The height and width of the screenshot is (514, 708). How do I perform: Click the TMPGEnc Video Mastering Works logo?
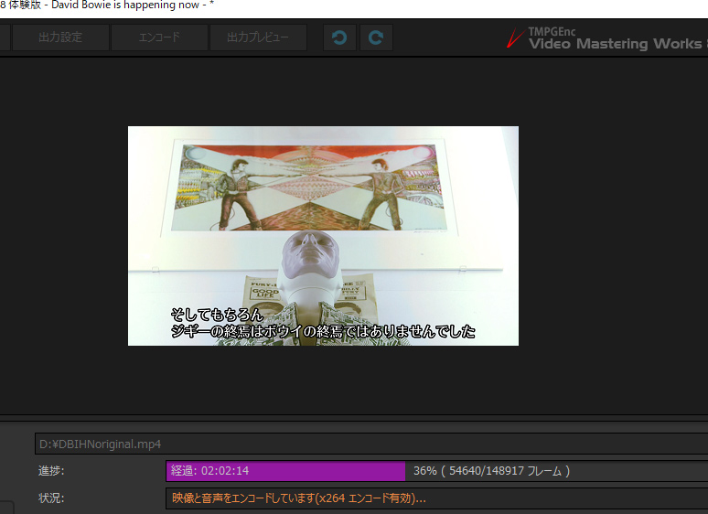click(x=606, y=38)
